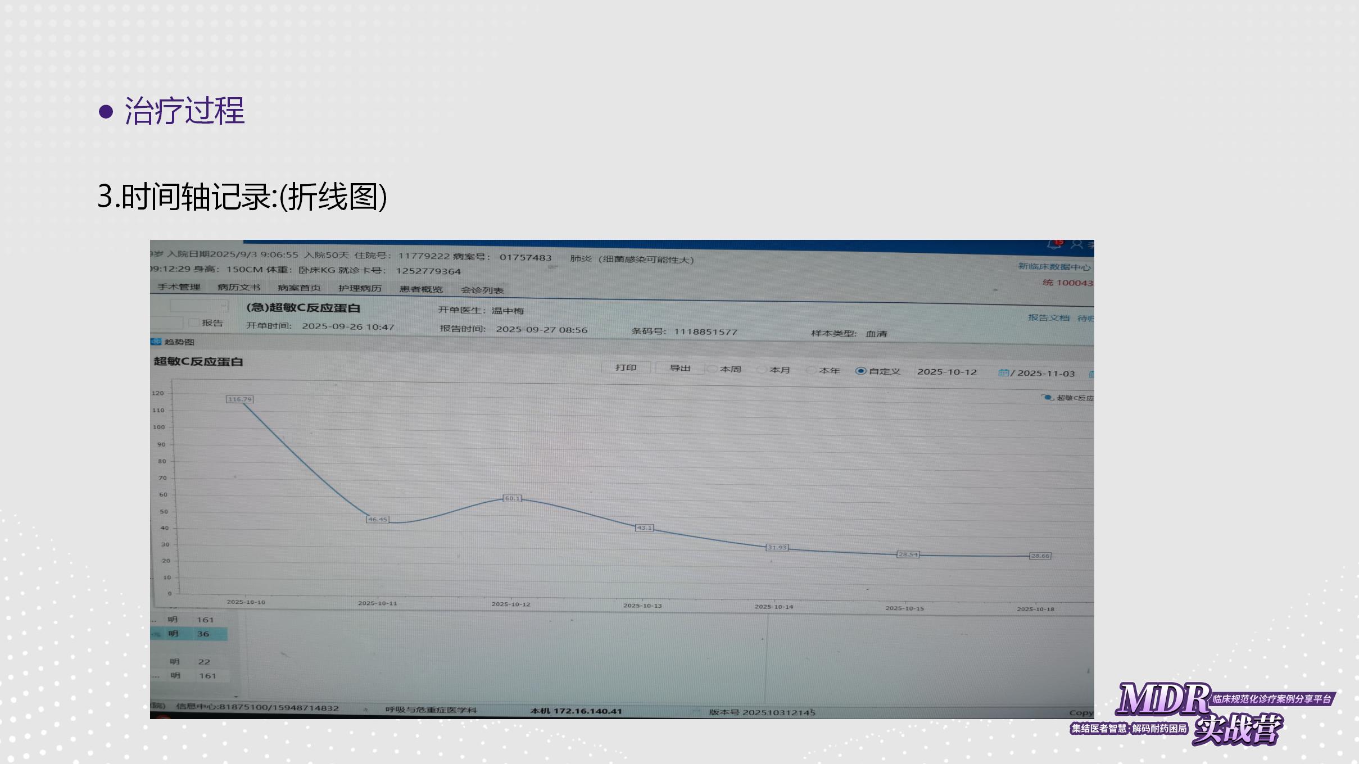Viewport: 1359px width, 764px height.
Task: Open the start date calendar picker
Action: point(1003,373)
